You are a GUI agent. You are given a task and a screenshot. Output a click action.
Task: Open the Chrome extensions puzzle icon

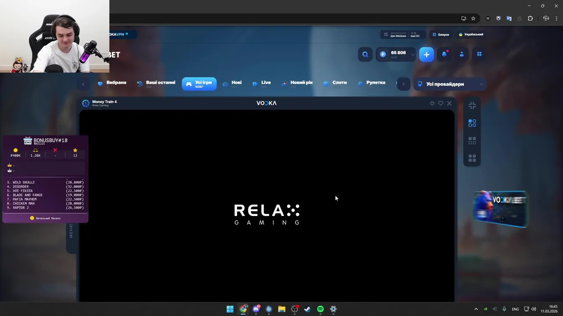coord(530,18)
